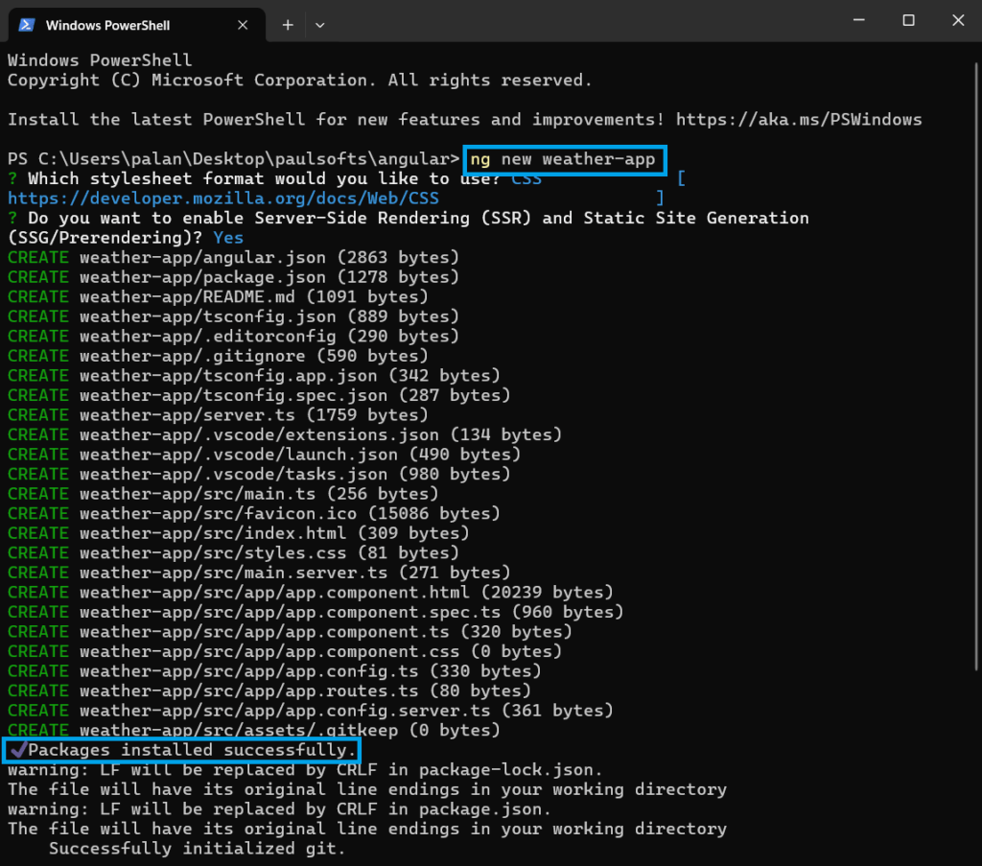
Task: Open the developer.mozilla.org CSS docs link
Action: 223,199
